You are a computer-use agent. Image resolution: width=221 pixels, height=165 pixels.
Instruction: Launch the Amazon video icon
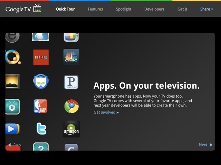pyautogui.click(x=71, y=129)
